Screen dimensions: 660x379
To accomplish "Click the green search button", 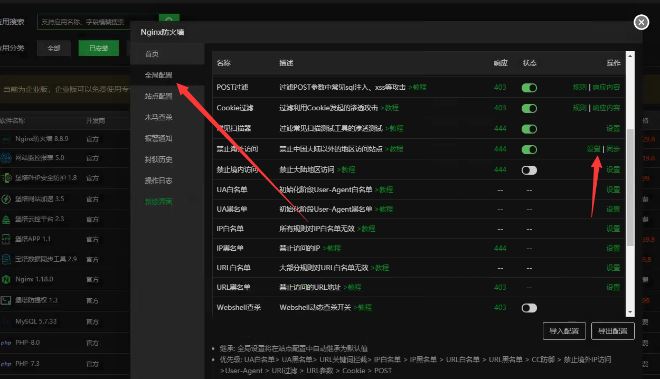I will (x=169, y=20).
